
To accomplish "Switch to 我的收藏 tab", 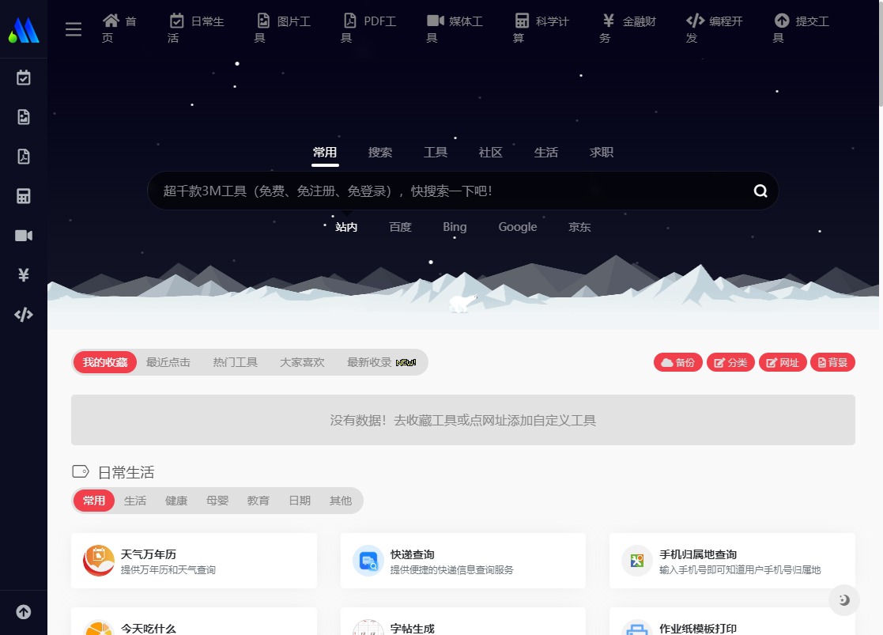I will point(105,362).
